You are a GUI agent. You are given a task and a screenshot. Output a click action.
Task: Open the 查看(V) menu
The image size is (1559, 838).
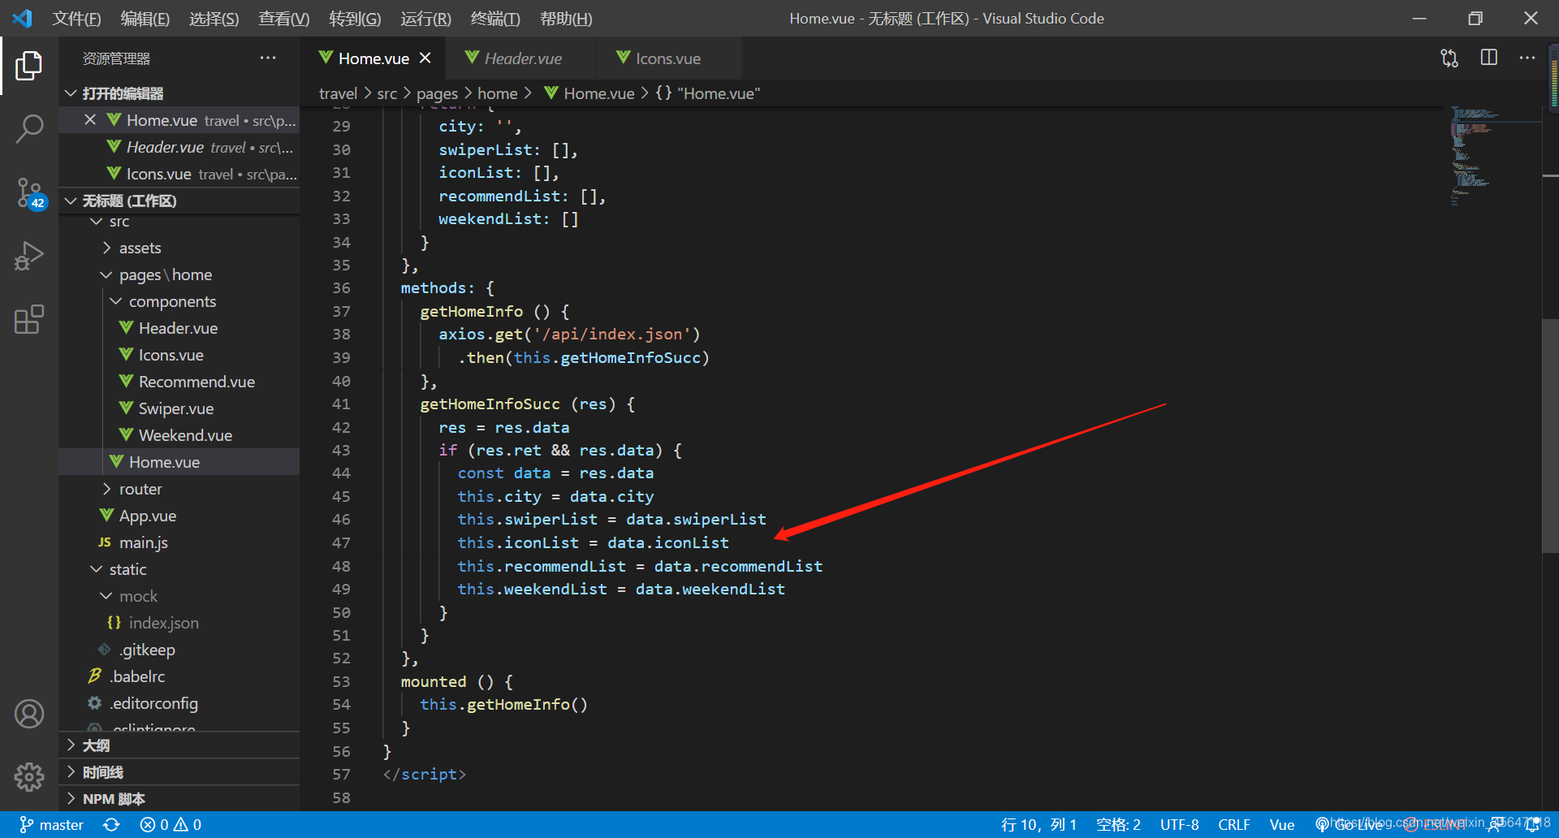283,19
